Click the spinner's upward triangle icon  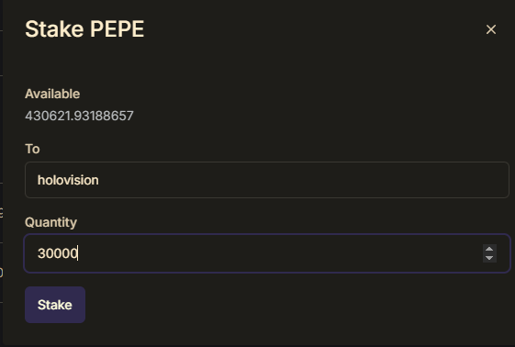point(489,249)
